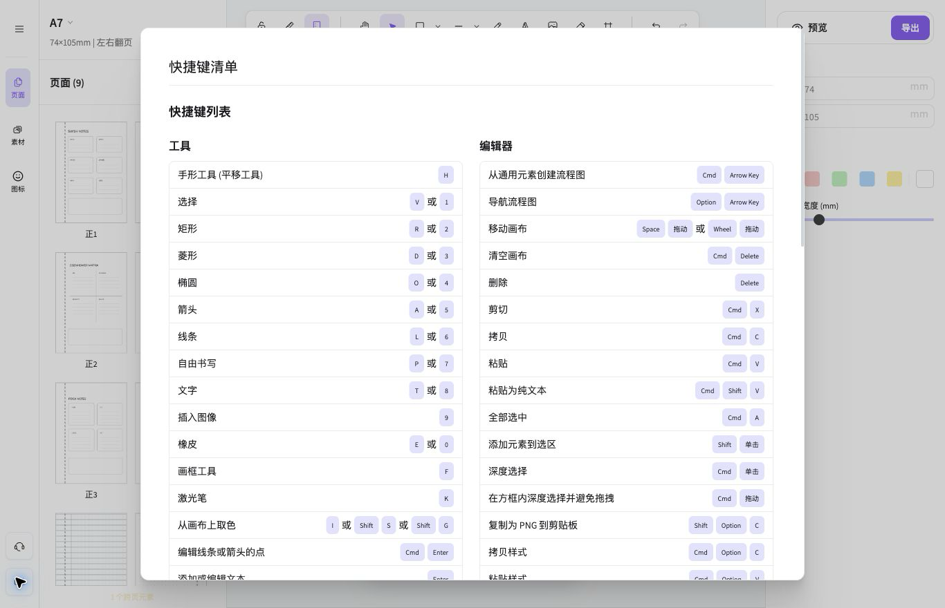Select the frame tool in toolbar

pyautogui.click(x=608, y=26)
